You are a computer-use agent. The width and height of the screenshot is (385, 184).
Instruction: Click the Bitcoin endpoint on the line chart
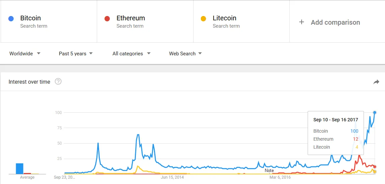tap(375, 113)
